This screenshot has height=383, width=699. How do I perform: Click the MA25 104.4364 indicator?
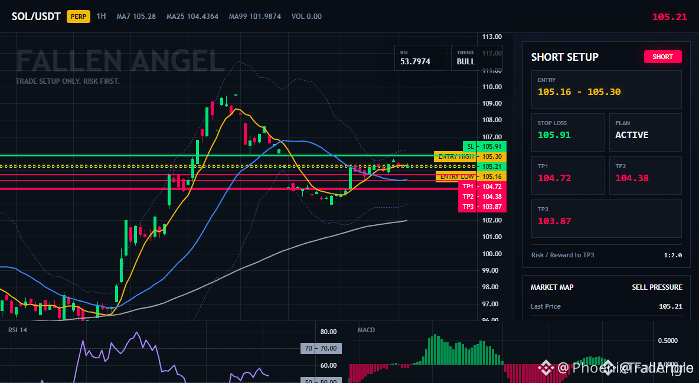pyautogui.click(x=192, y=17)
